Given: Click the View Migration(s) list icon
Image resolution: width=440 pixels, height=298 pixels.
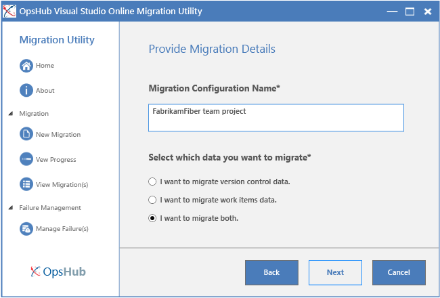Looking at the screenshot, I should click(26, 184).
